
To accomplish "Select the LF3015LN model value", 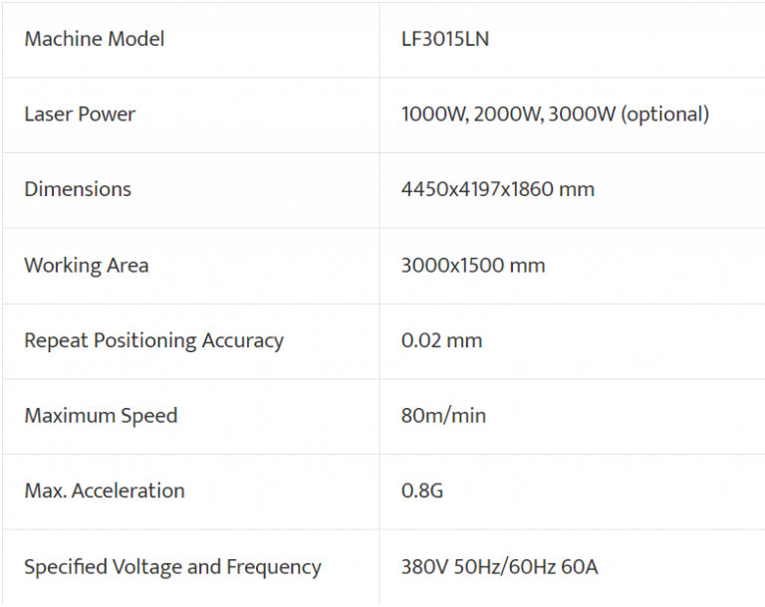I will tap(445, 39).
